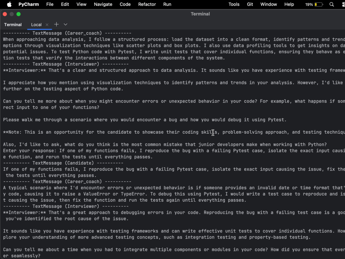This screenshot has width=345, height=259.
Task: Select the Local terminal tab
Action: pos(36,25)
